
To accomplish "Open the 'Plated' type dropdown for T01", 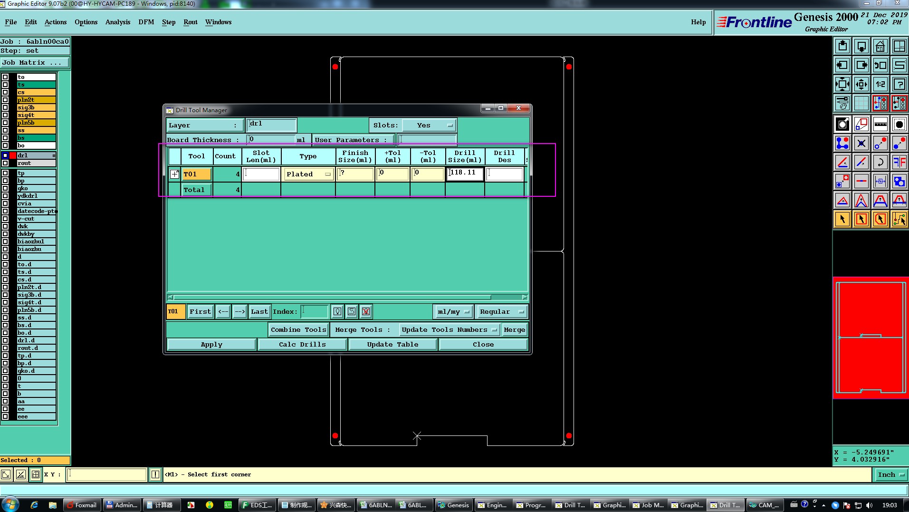I will (x=308, y=174).
